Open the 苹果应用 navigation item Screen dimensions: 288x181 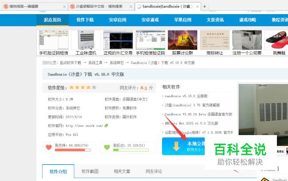pos(183,20)
